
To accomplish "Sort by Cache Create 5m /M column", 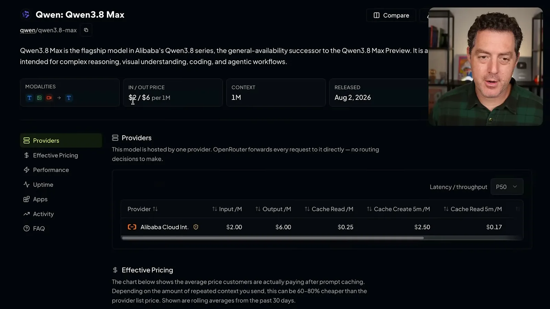I will click(398, 209).
